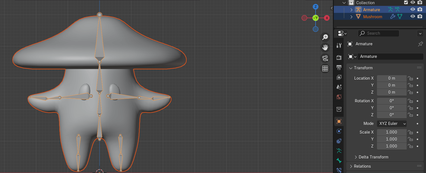Open the Bone properties tab
The width and height of the screenshot is (426, 173).
click(x=339, y=160)
